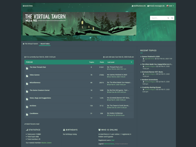Open the Miscellaneous forum
This screenshot has height=147, width=196.
click(x=35, y=83)
